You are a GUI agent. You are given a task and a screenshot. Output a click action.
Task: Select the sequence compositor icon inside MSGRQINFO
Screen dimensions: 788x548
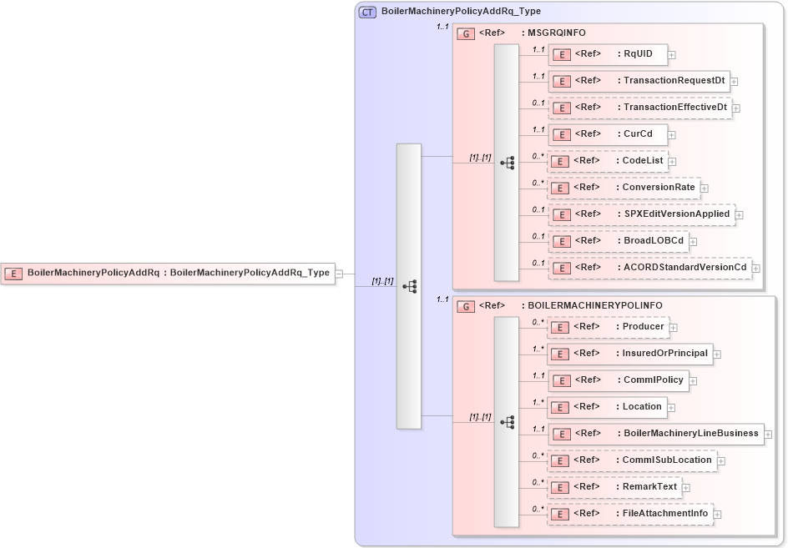coord(508,163)
